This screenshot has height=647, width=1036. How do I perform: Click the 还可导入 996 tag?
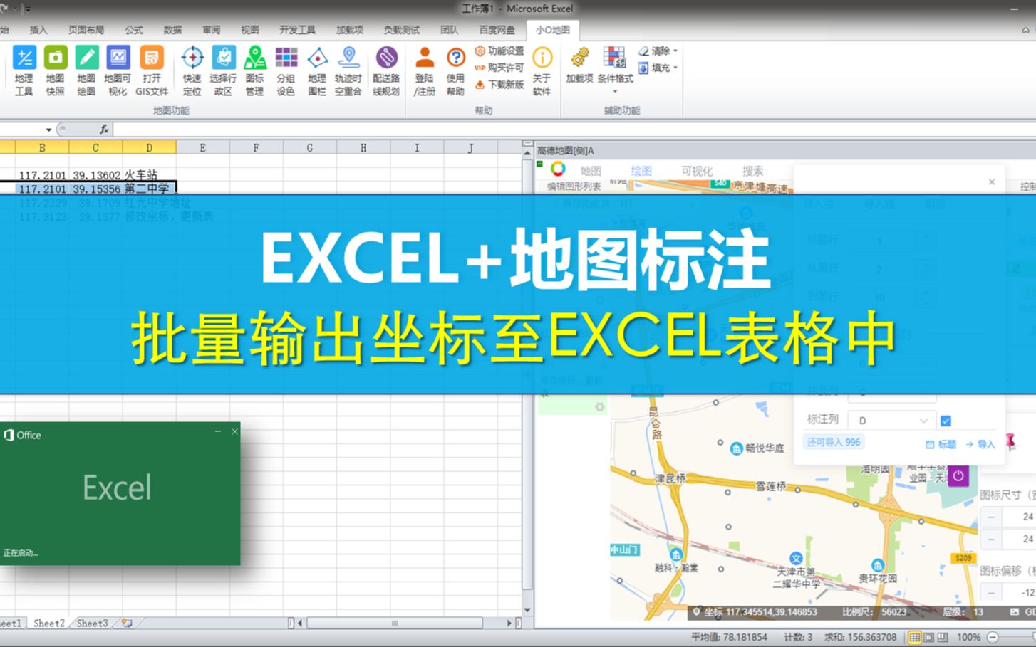click(x=833, y=442)
